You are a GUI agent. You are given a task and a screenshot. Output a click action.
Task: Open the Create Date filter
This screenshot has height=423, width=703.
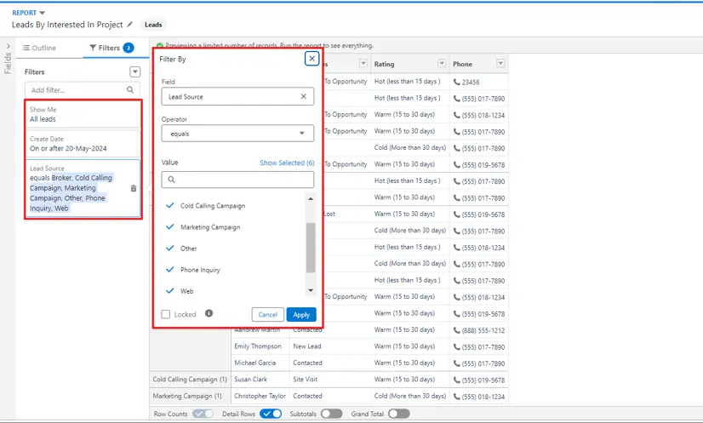pyautogui.click(x=83, y=144)
